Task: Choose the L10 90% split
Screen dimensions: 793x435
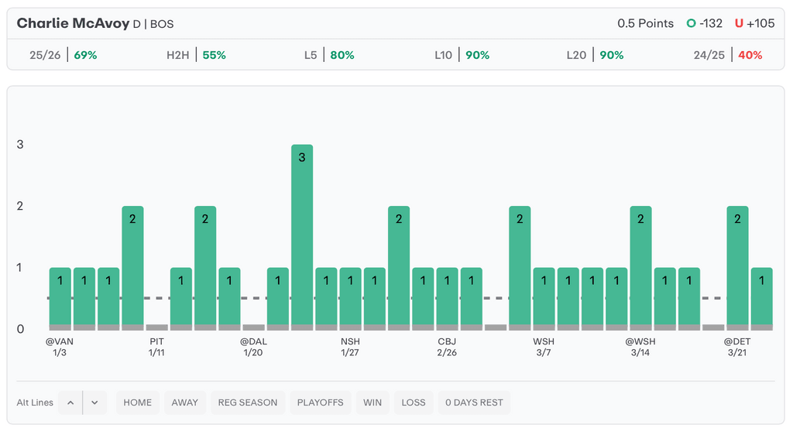Action: point(462,55)
